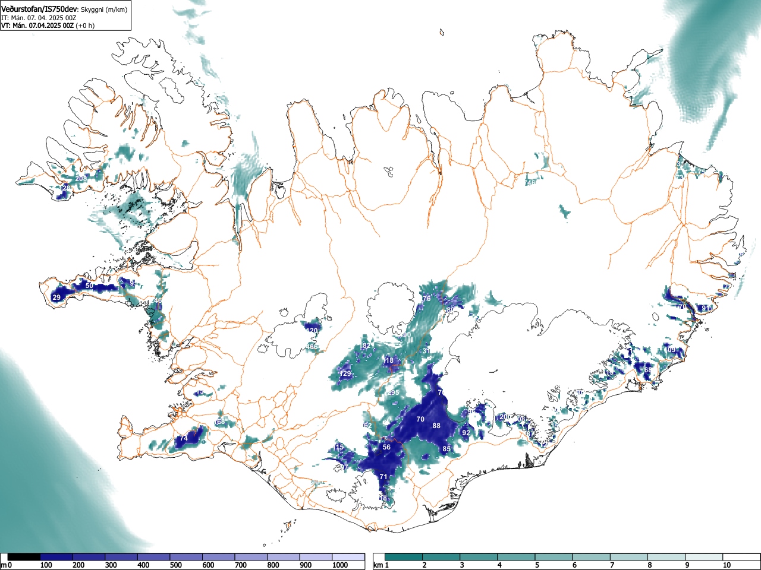Viewport: 761px width, 570px height.
Task: Click the 800–900 m legend swatch
Action: pyautogui.click(x=283, y=557)
